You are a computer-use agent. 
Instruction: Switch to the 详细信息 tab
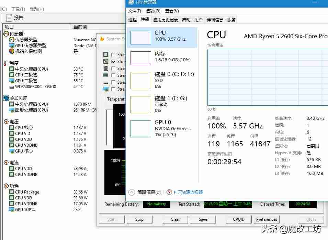pyautogui.click(x=215, y=20)
